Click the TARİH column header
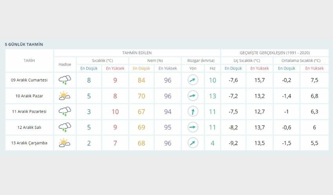Image resolution: width=333 pixels, height=195 pixels. [29, 60]
